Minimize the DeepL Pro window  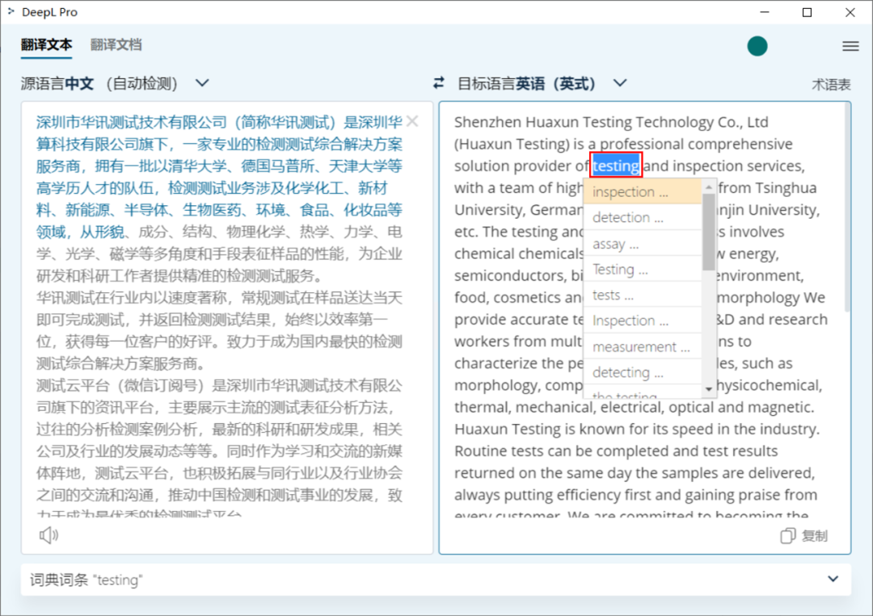pos(765,12)
